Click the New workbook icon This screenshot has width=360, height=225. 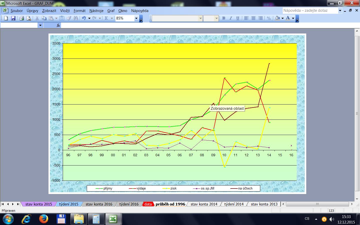[x=6, y=18]
